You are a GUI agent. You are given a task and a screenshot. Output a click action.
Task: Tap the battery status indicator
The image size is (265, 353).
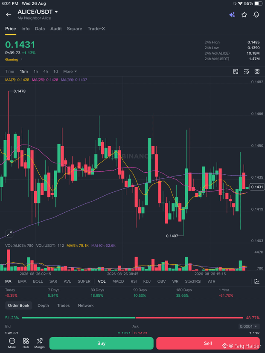point(259,3)
